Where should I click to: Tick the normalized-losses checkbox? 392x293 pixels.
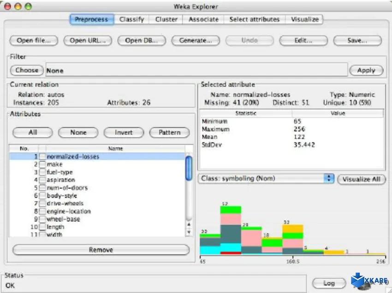pos(42,157)
